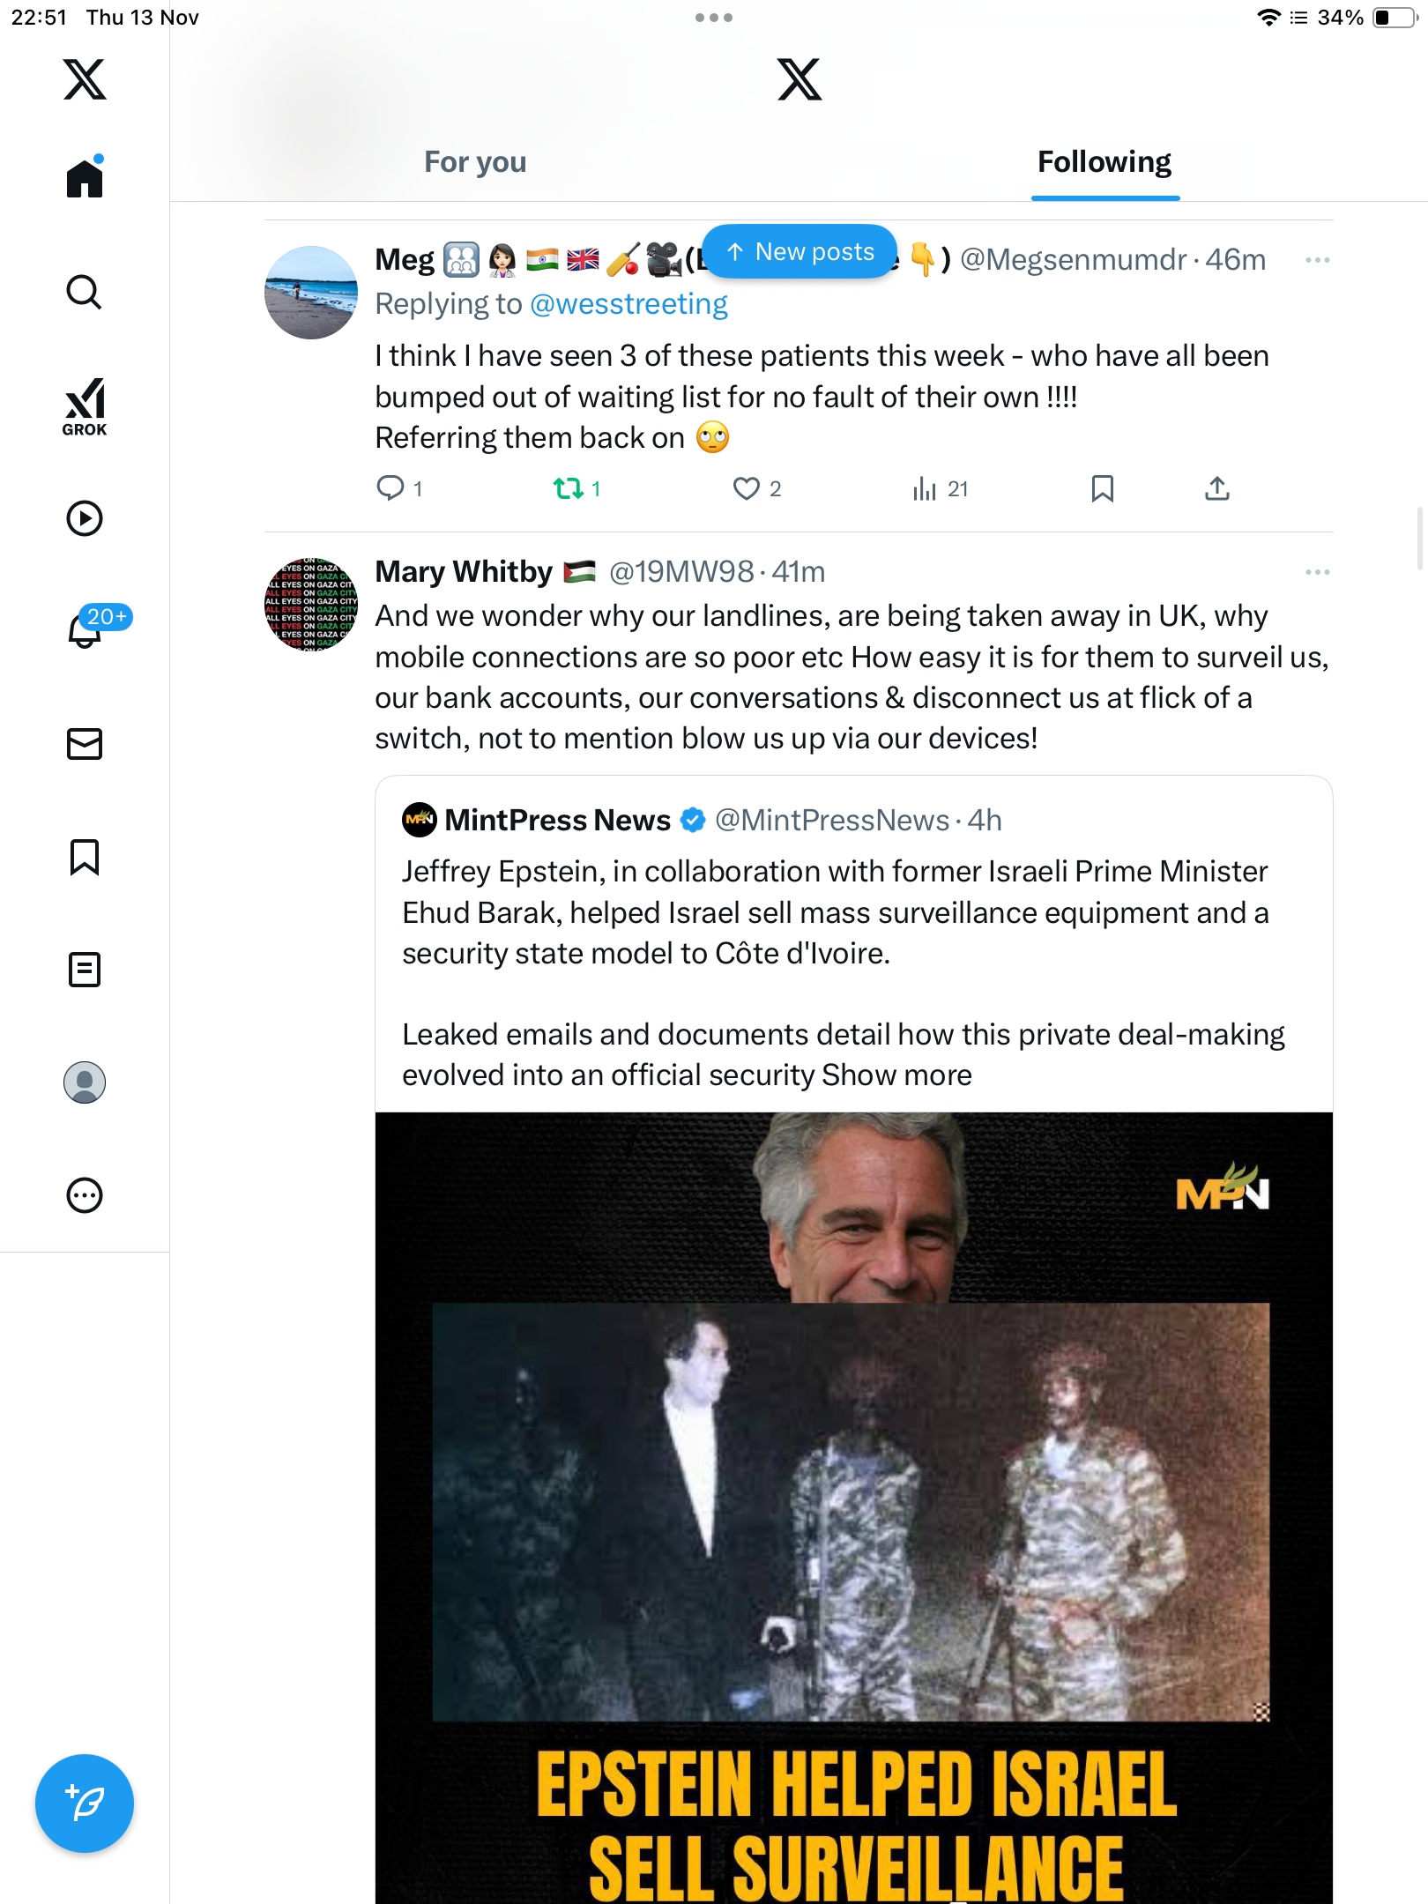This screenshot has width=1428, height=1904.
Task: Open more options on Mary Whitby's post
Action: pyautogui.click(x=1317, y=572)
